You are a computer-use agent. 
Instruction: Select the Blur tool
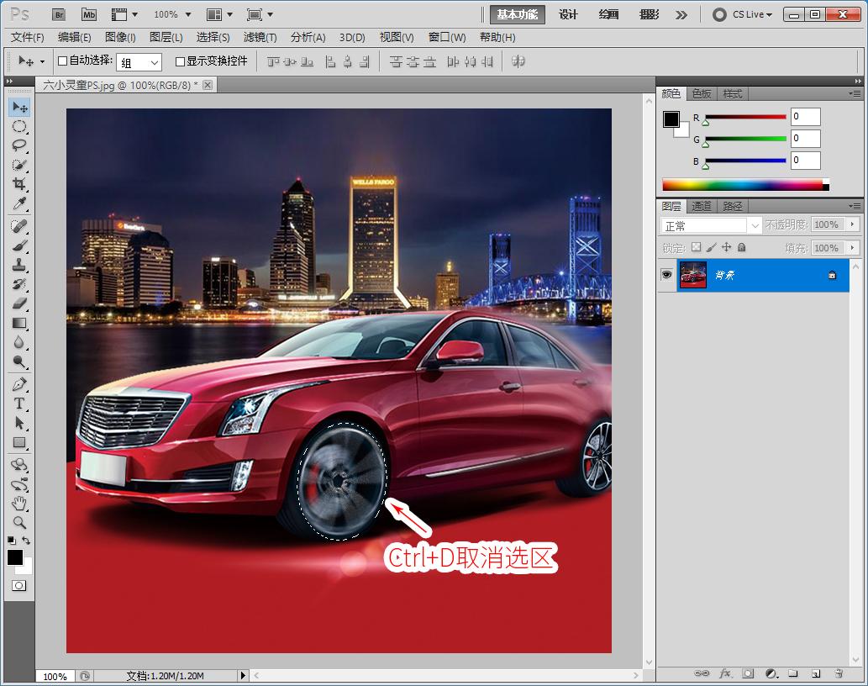19,342
